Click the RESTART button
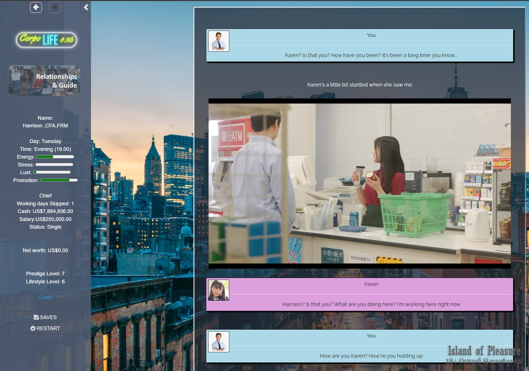 point(45,328)
